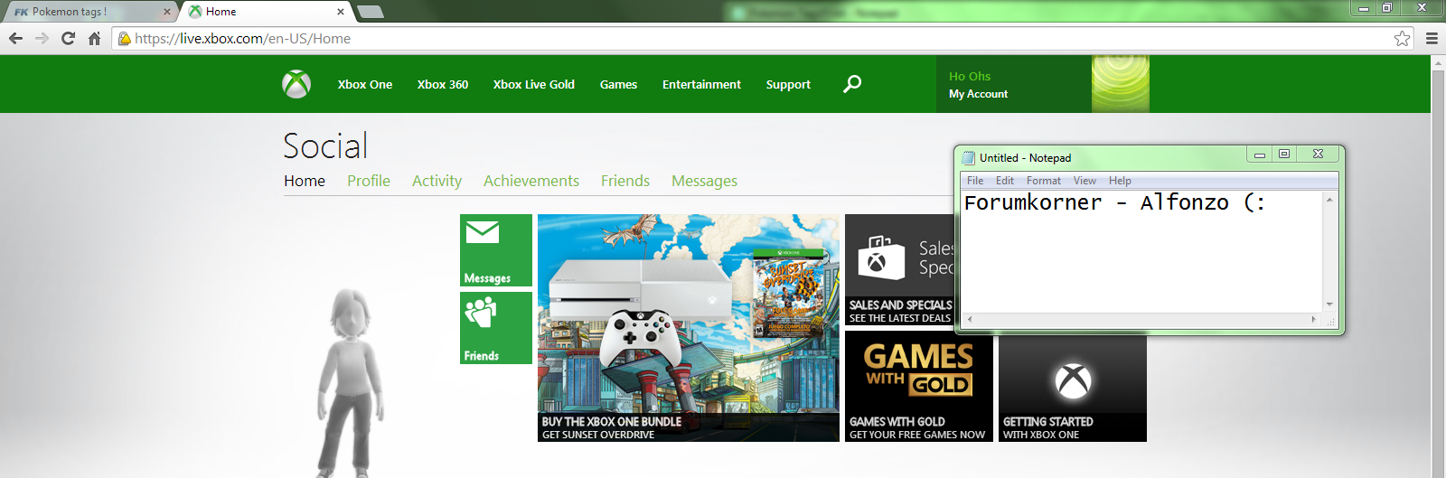Go to the Profile tab
The width and height of the screenshot is (1446, 478).
pyautogui.click(x=369, y=181)
